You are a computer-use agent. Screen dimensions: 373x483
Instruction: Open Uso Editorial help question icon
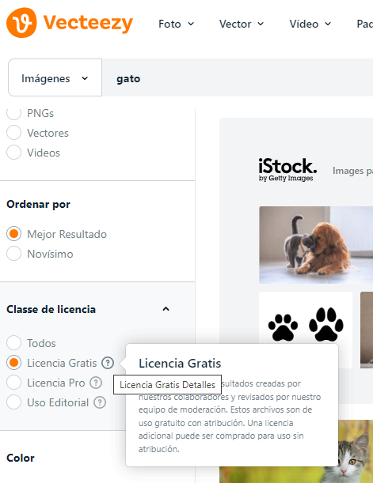[100, 402]
